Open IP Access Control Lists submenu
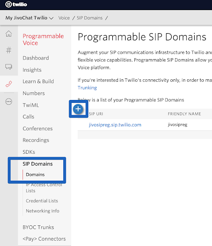 click(44, 187)
